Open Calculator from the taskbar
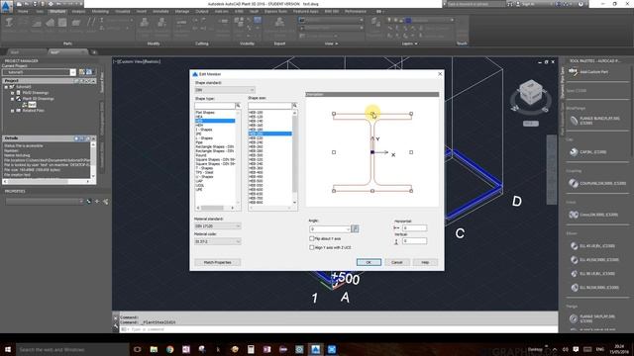The height and width of the screenshot is (356, 634). pos(251,349)
